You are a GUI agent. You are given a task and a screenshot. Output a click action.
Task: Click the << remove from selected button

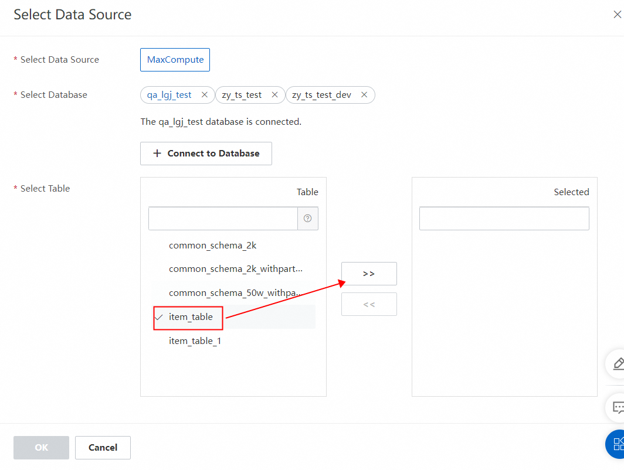(369, 304)
